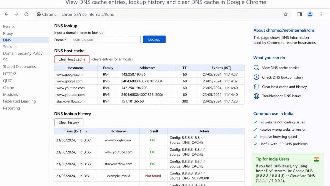
Task: Select the clock icon for Check DNS lookup history
Action: click(x=256, y=77)
